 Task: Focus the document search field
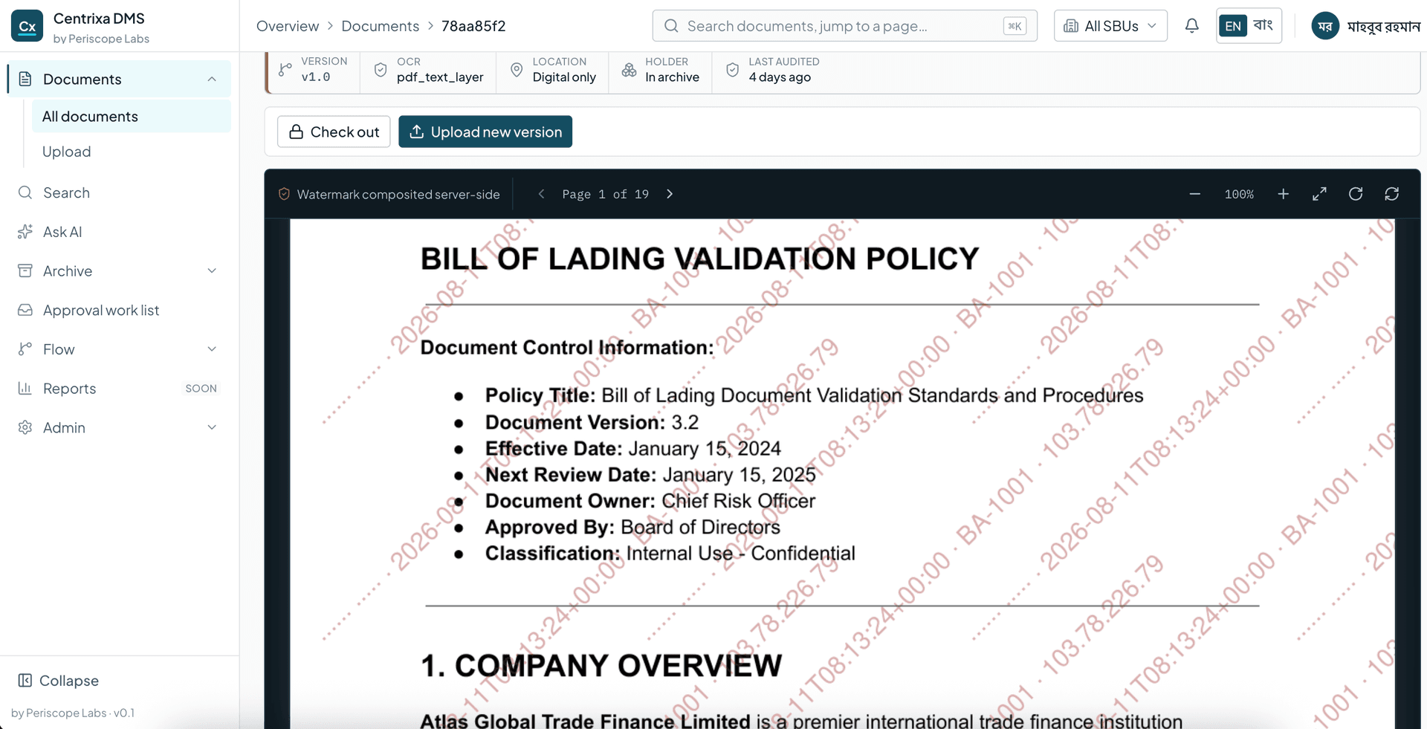click(844, 26)
